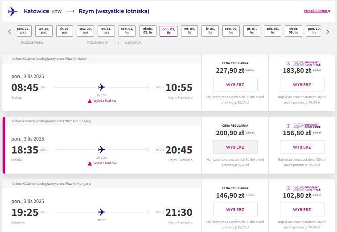Select date tab wt. 04, lis
The height and width of the screenshot is (232, 337).
click(x=189, y=31)
